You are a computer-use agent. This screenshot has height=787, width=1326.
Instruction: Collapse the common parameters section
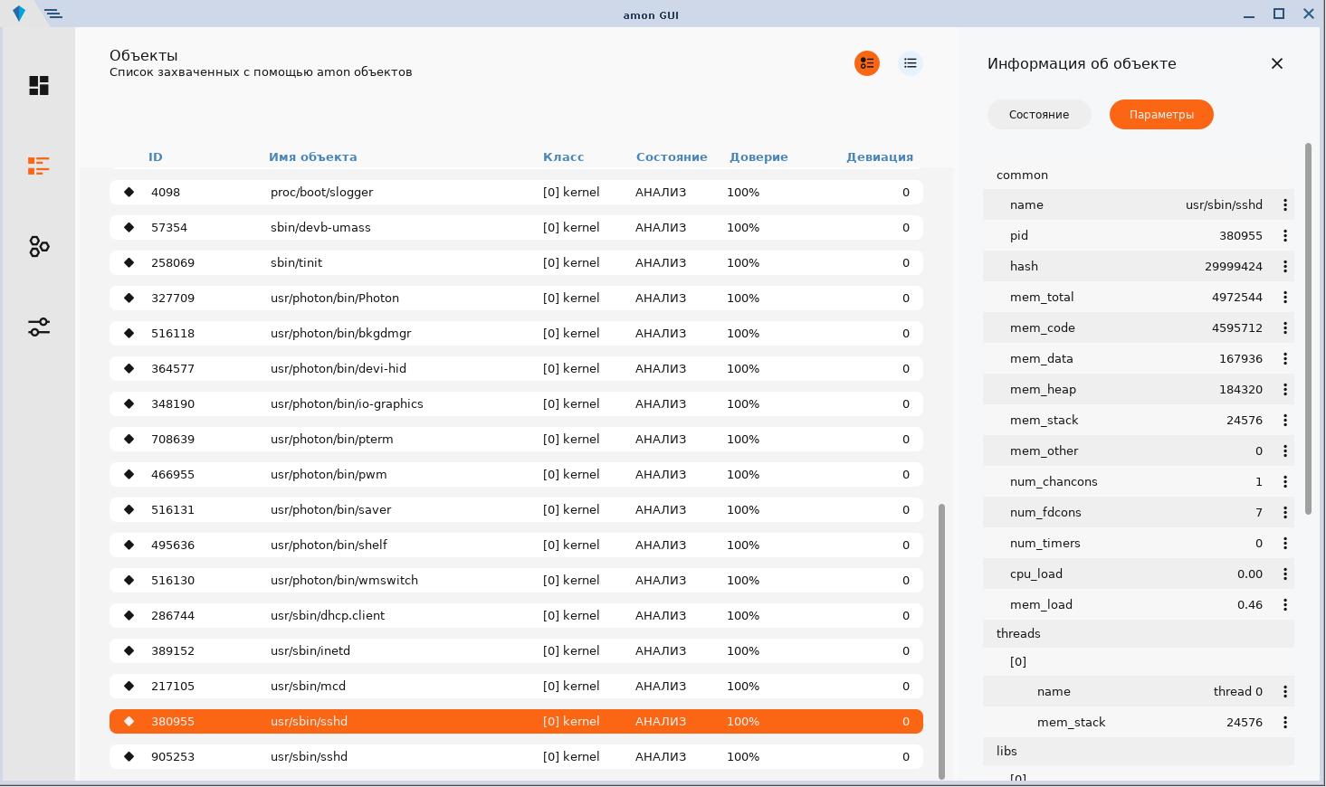(1022, 175)
